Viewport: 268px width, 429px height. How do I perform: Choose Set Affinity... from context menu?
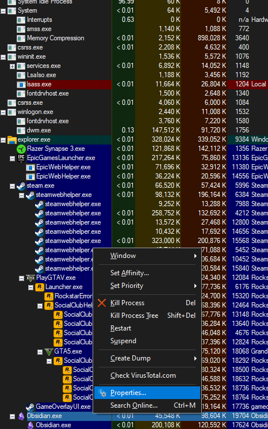point(148,273)
